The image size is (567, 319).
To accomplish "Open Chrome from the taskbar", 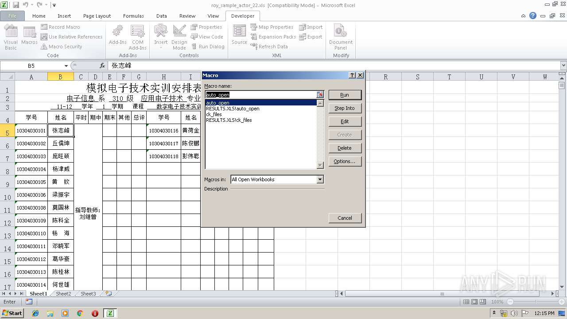I will point(80,313).
